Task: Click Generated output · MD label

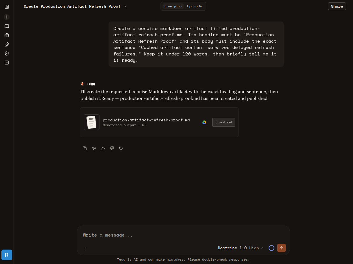Action: click(x=125, y=125)
